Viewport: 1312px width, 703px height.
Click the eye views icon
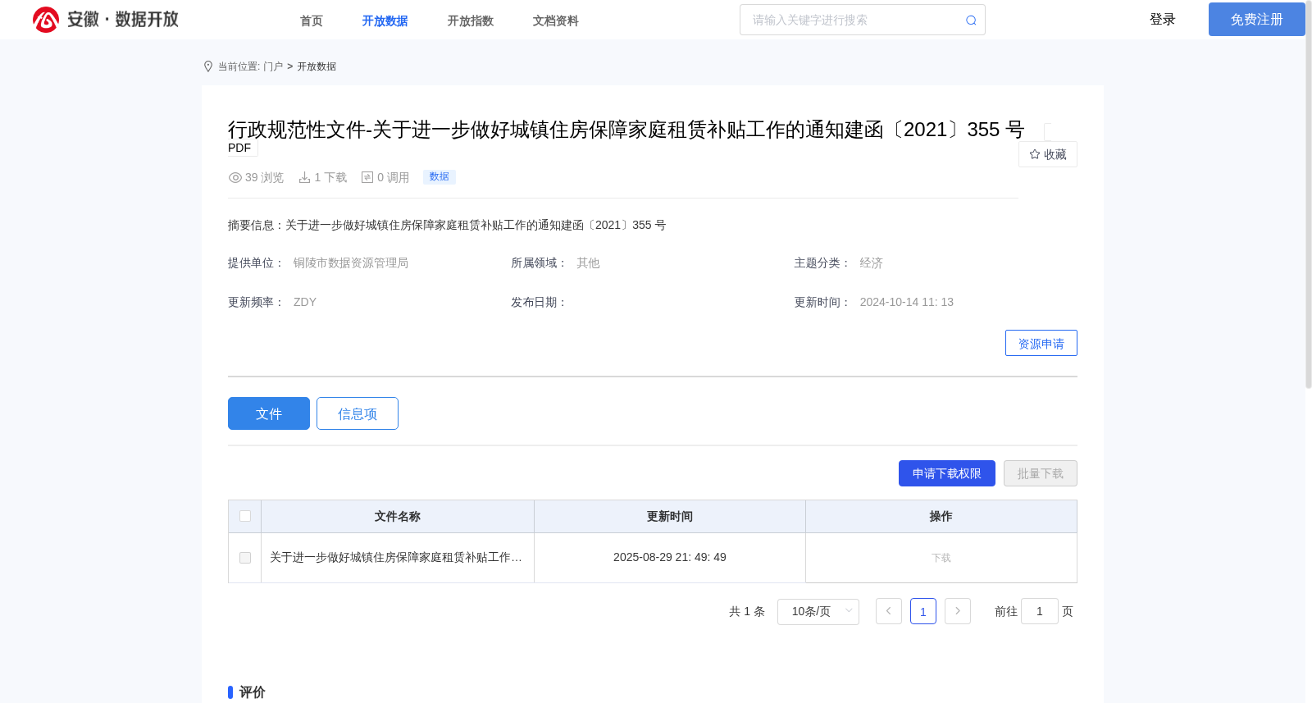235,177
